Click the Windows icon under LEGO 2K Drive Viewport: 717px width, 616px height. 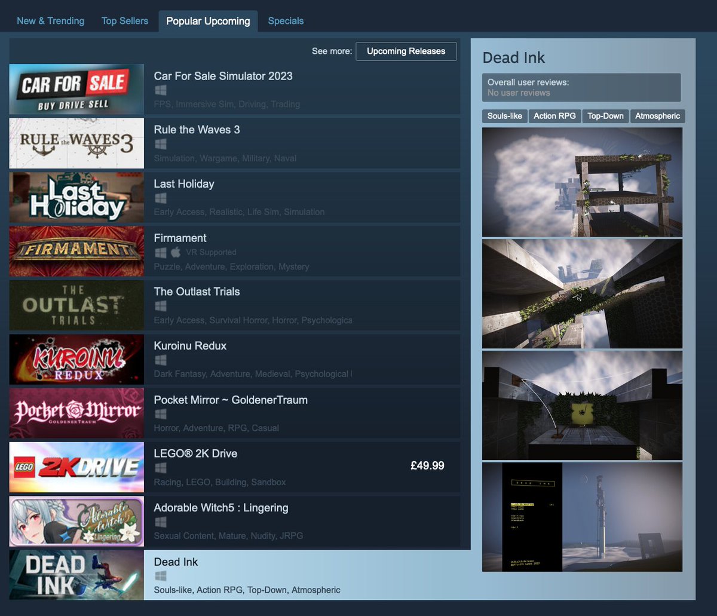pyautogui.click(x=160, y=468)
